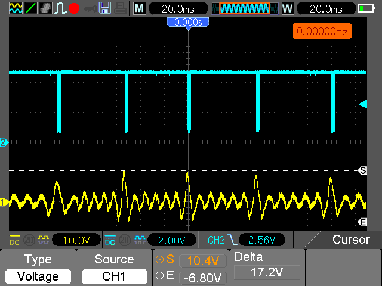This screenshot has width=382, height=286.
Task: Click the pulse trigger icon
Action: [60, 8]
